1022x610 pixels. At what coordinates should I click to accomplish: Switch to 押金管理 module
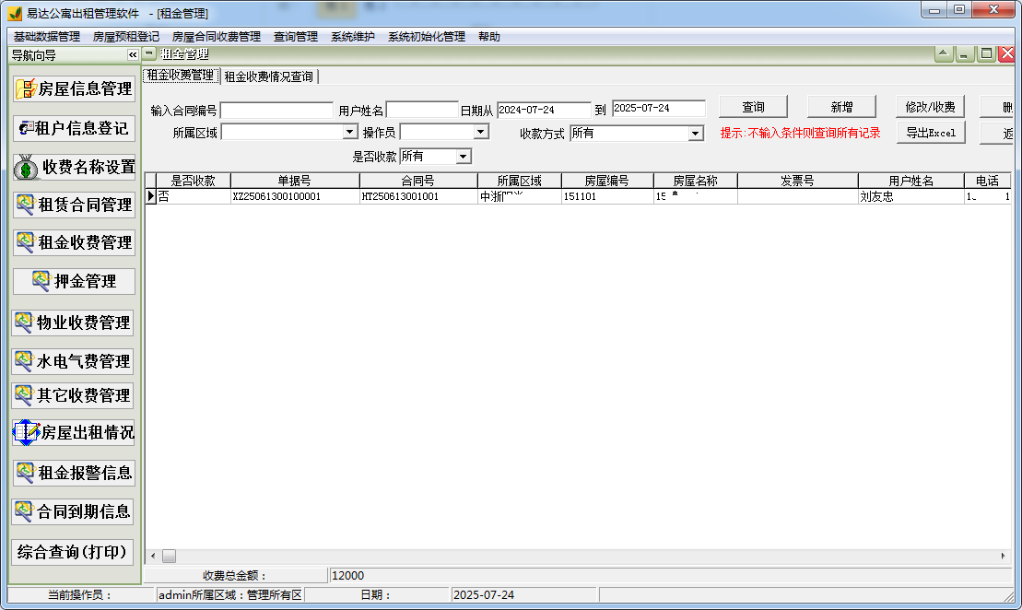(x=74, y=281)
